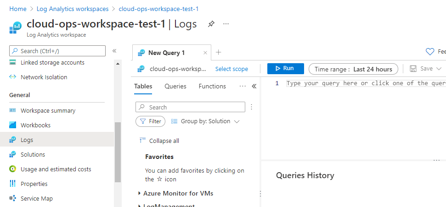Go to Home breadcrumb
The width and height of the screenshot is (446, 207).
click(x=18, y=9)
